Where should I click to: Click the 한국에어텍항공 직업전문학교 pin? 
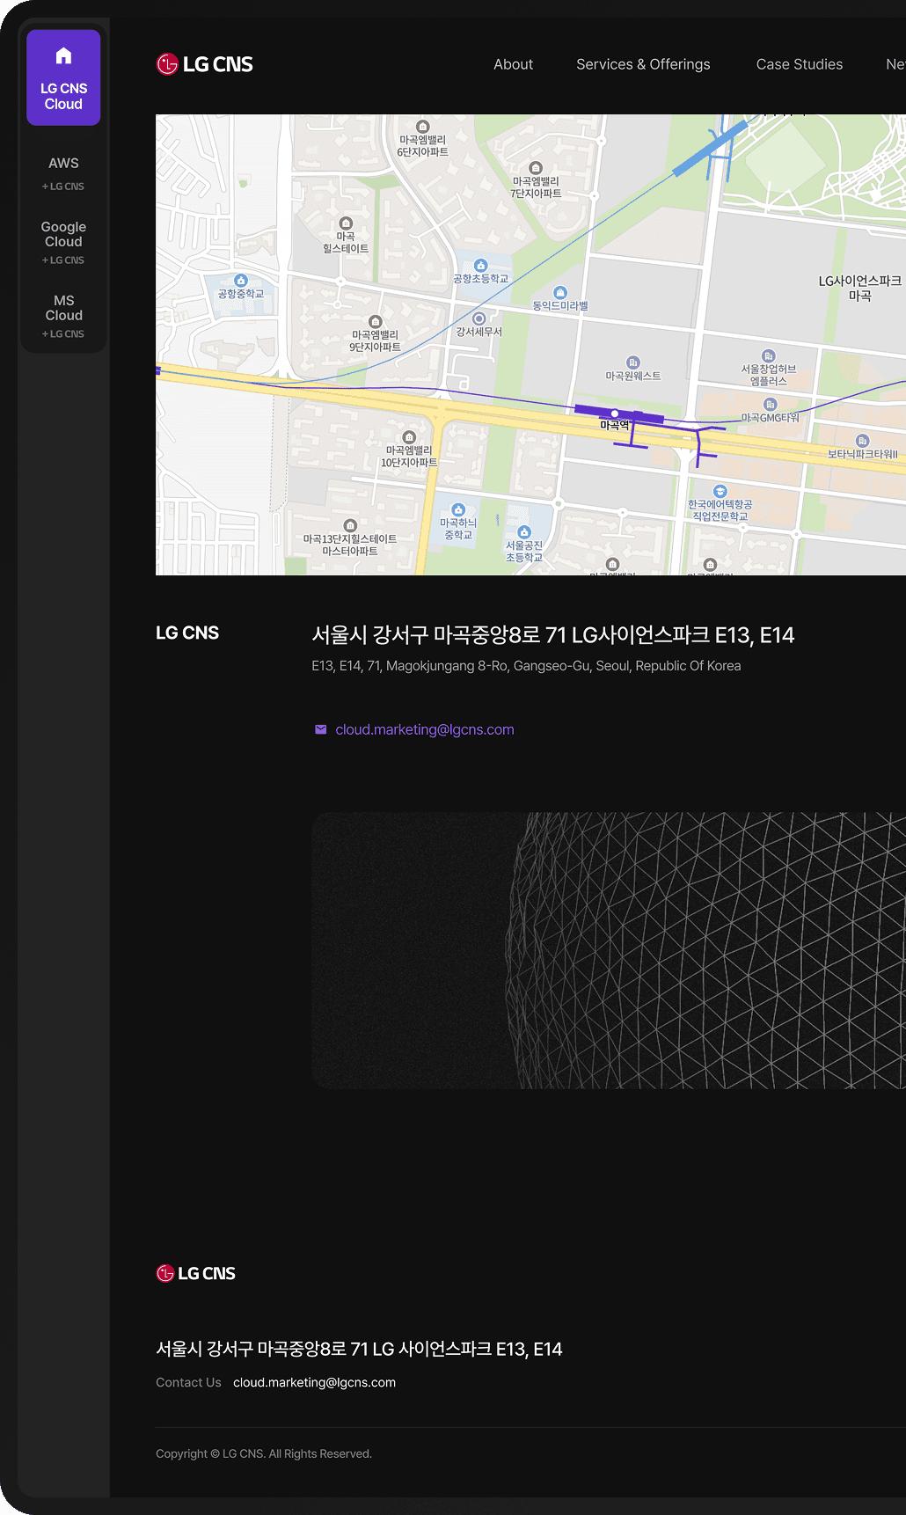point(720,492)
